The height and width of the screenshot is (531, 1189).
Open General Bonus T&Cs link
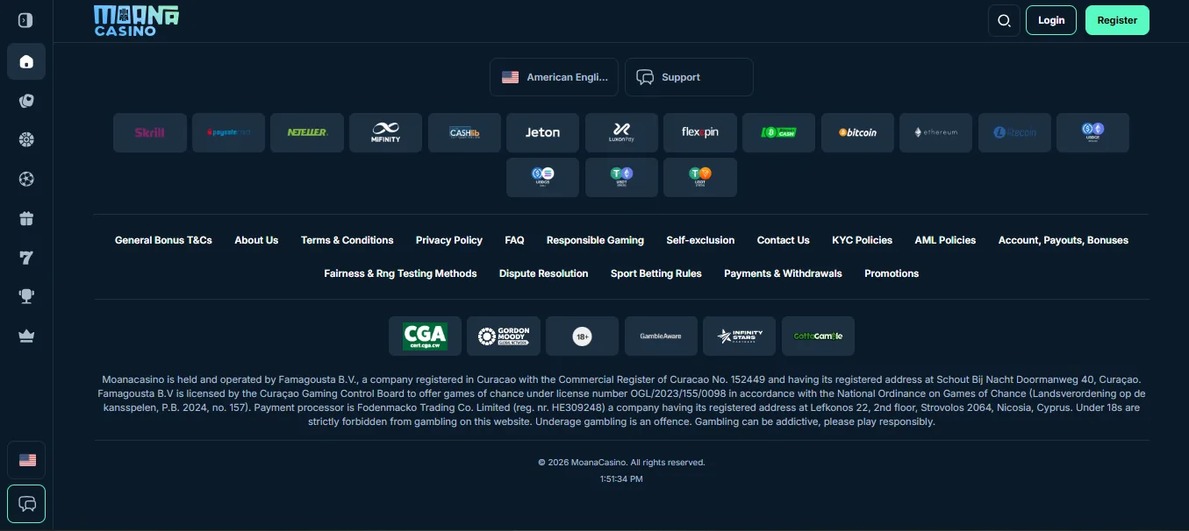(163, 240)
